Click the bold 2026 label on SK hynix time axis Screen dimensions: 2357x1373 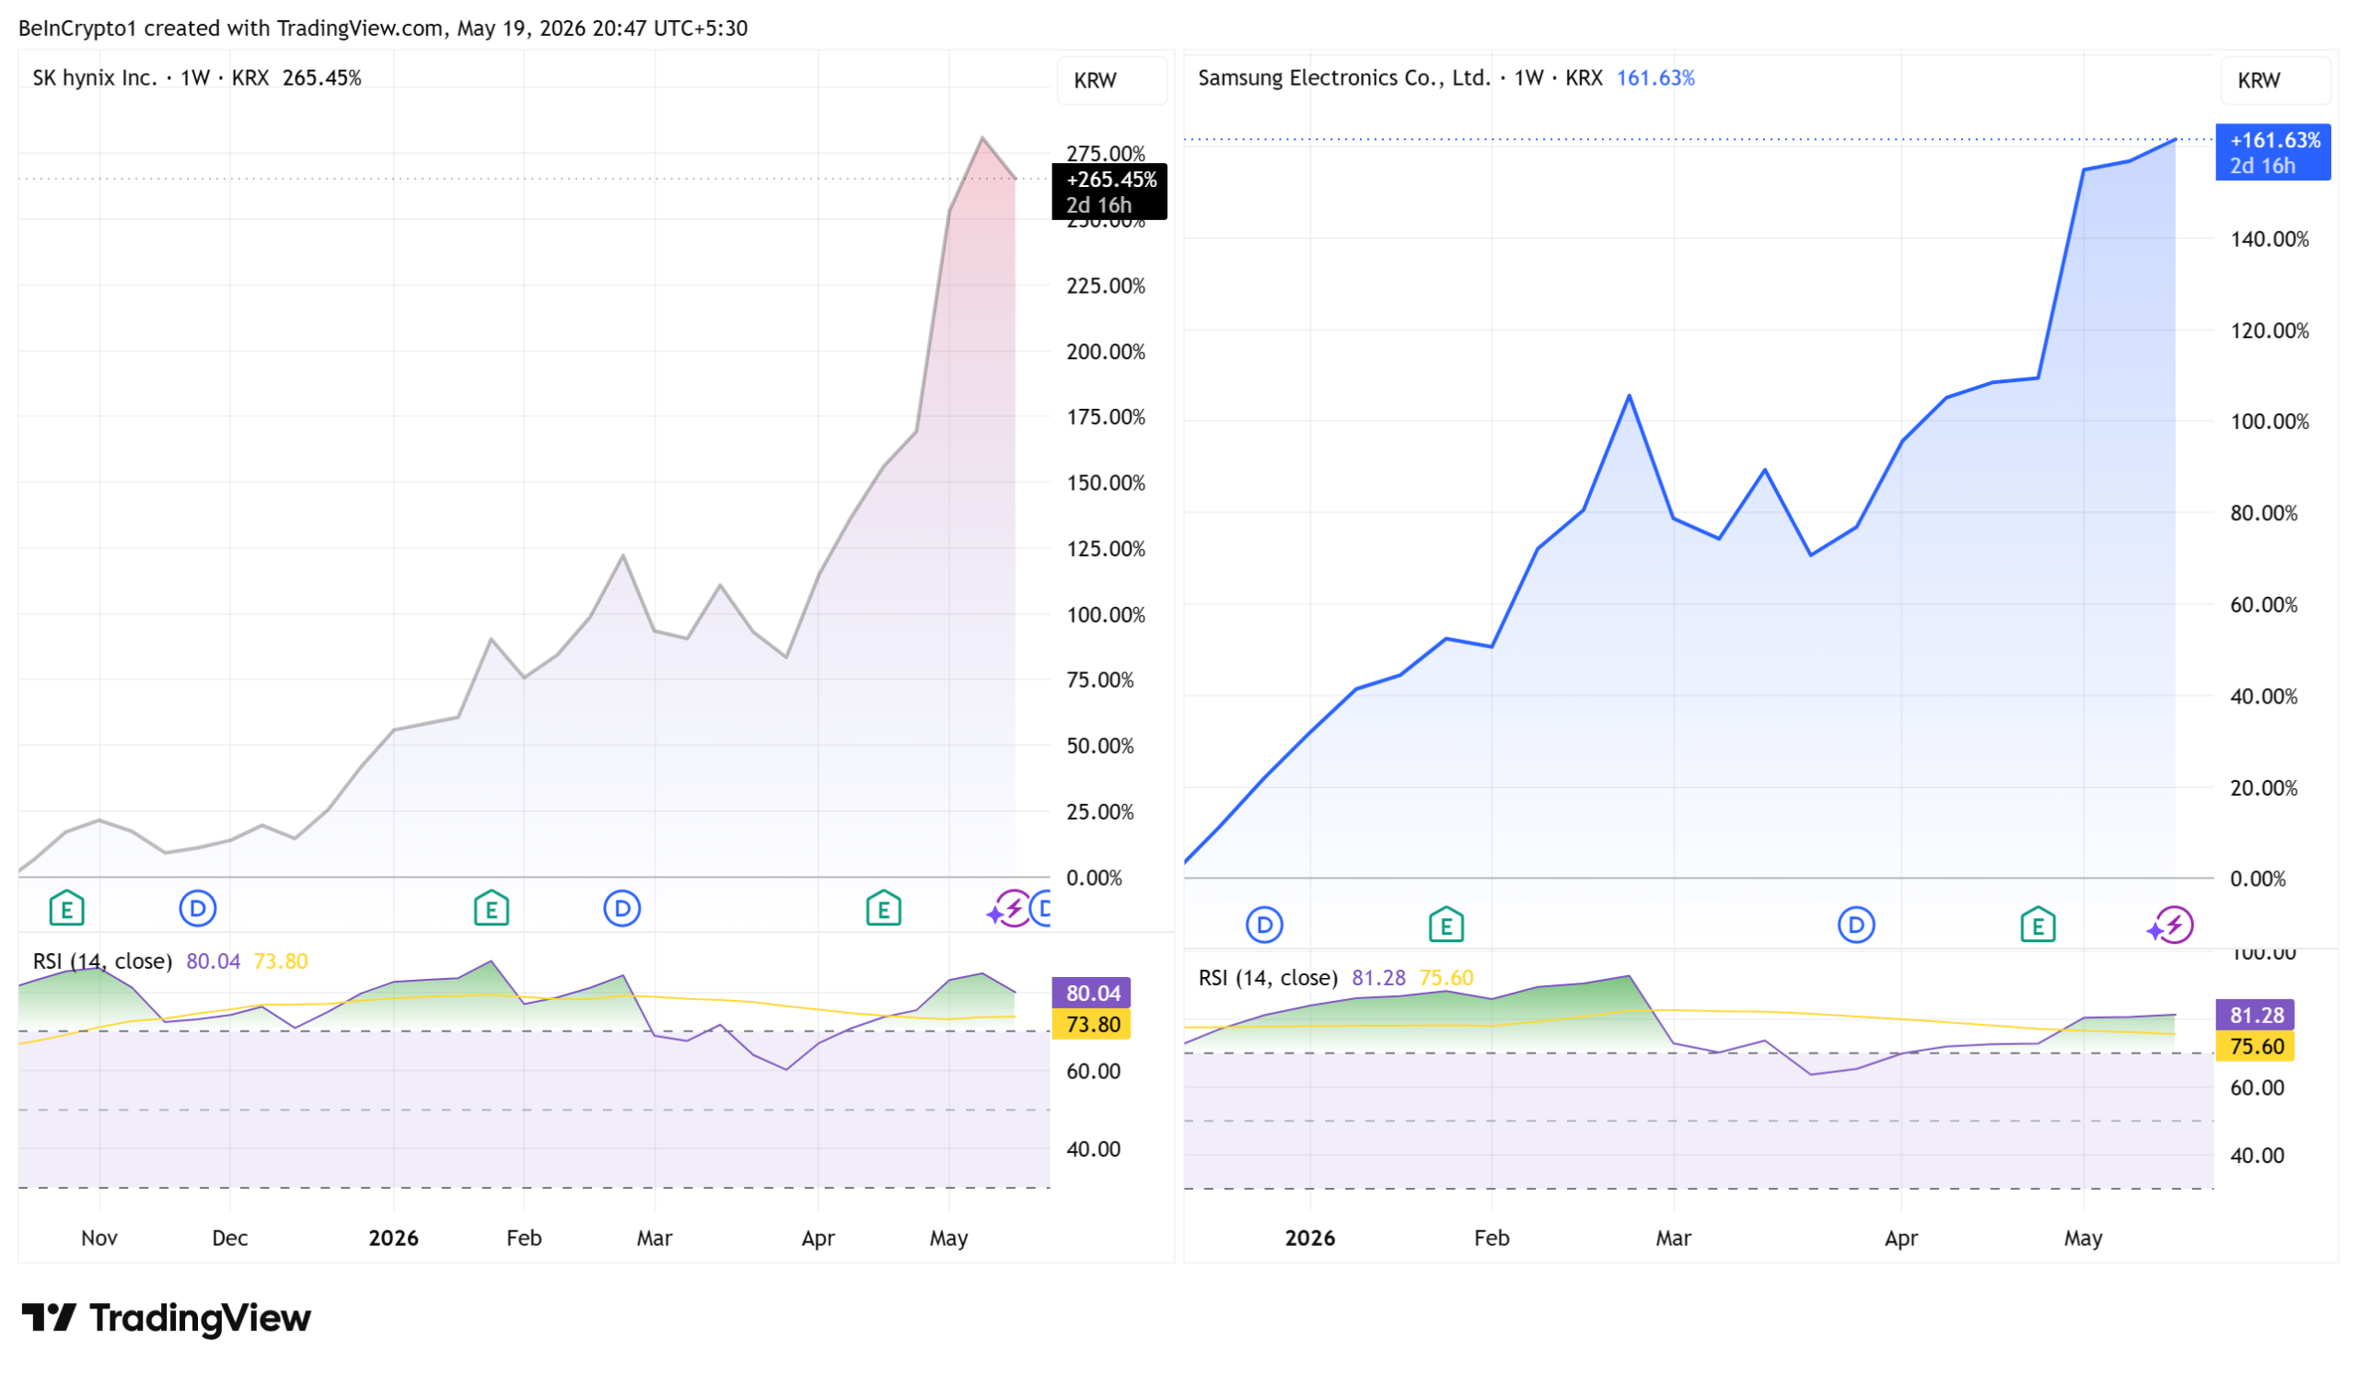tap(394, 1239)
